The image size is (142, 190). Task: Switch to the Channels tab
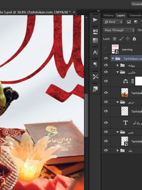tap(135, 15)
